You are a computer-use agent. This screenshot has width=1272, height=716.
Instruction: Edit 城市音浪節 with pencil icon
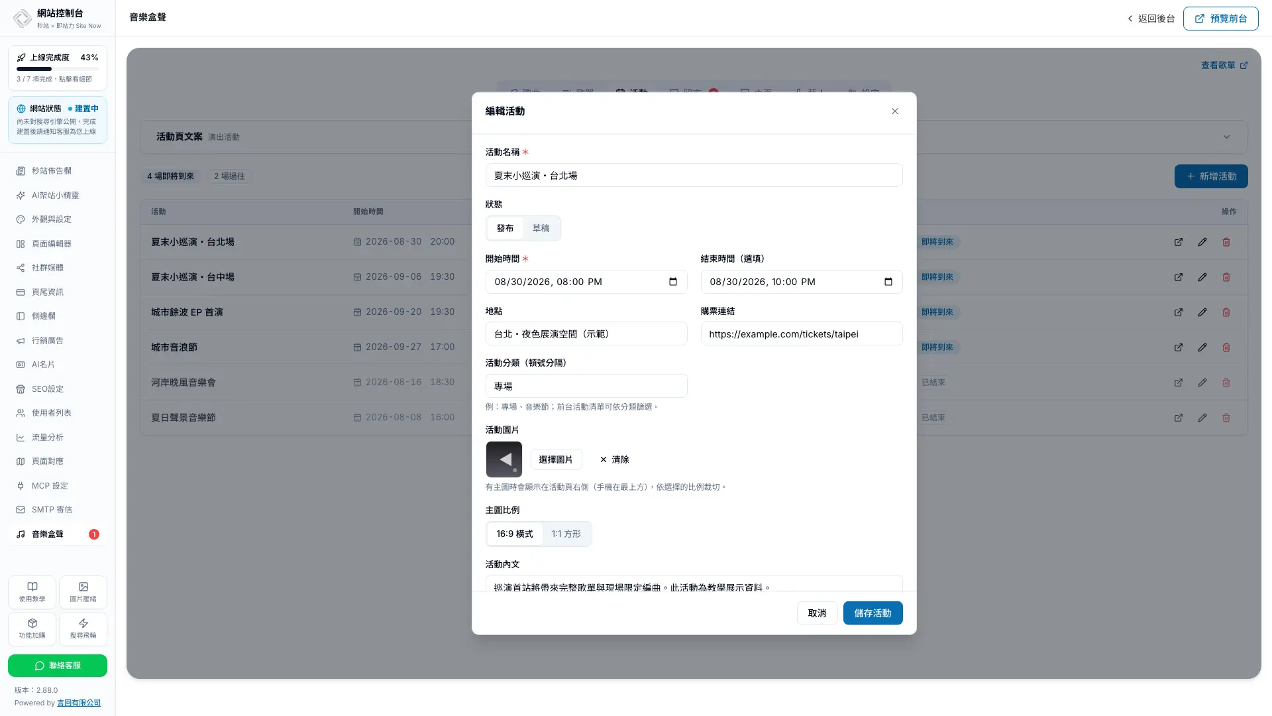pos(1202,347)
